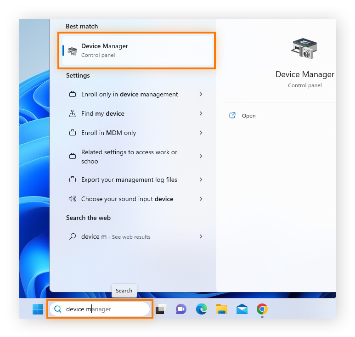Open the Windows Start menu button
The height and width of the screenshot is (337, 355).
pos(38,309)
